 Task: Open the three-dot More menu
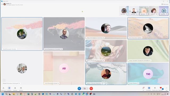pos(167,88)
